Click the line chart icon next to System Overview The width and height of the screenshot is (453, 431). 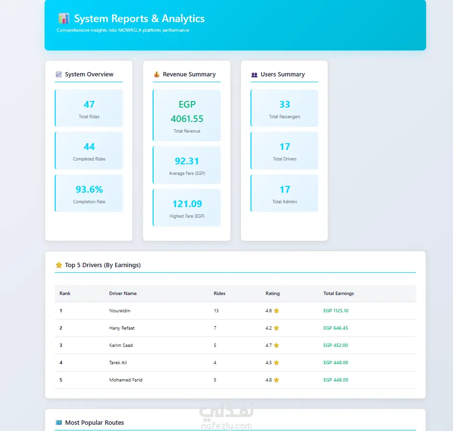59,74
